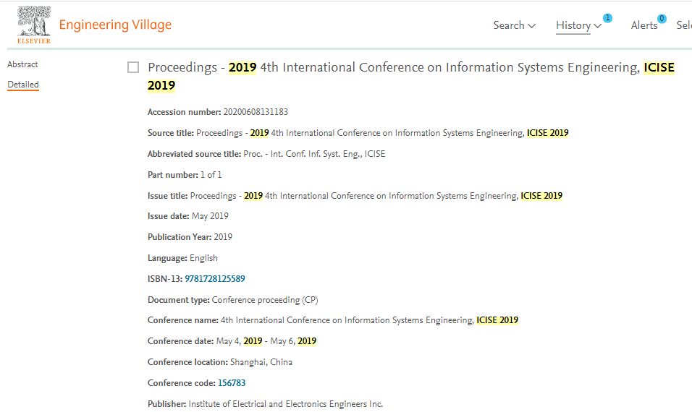692x412 pixels.
Task: Click the conference name value text
Action: pyautogui.click(x=369, y=320)
